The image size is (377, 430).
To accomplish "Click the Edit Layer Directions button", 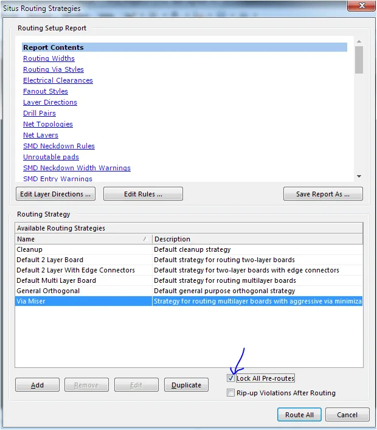I will pyautogui.click(x=56, y=194).
